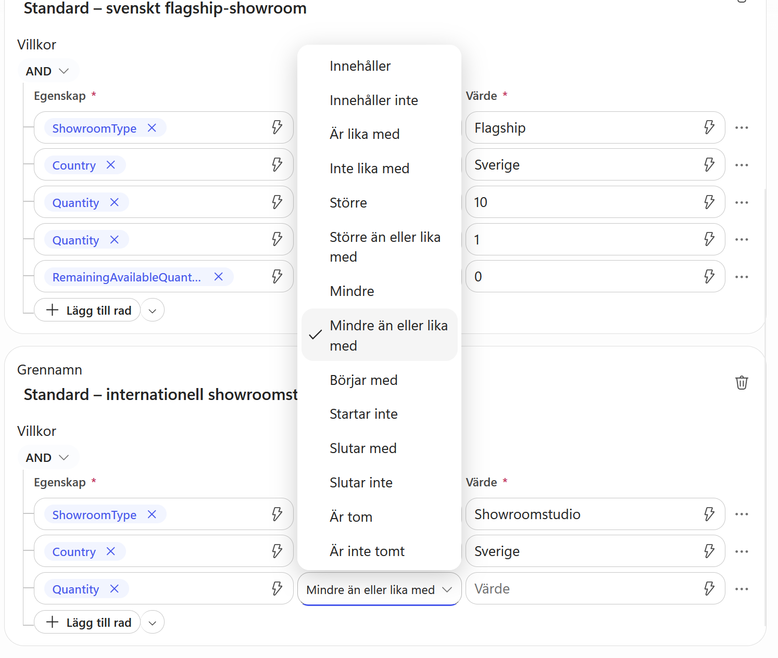Open more options for the Flagship row
This screenshot has height=658, width=778.
click(x=742, y=127)
